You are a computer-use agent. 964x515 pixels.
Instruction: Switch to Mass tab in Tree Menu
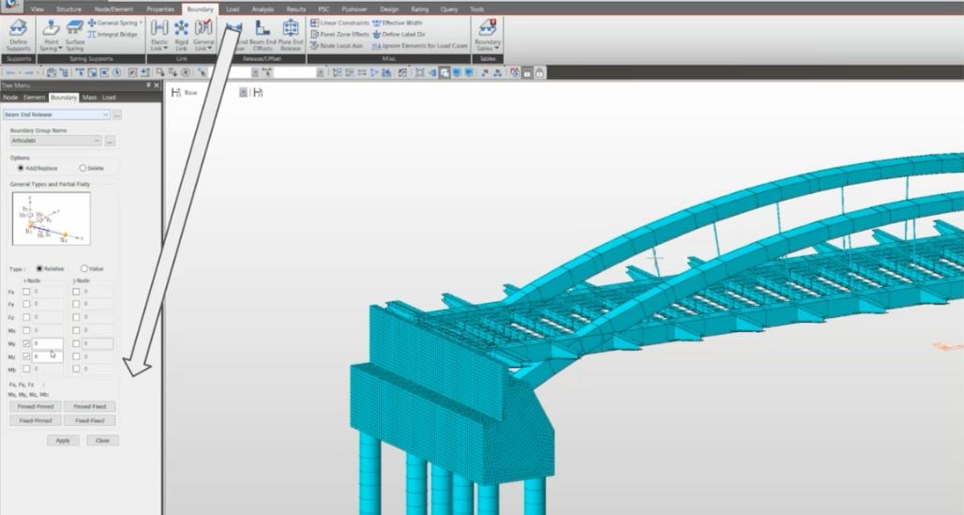(x=90, y=98)
